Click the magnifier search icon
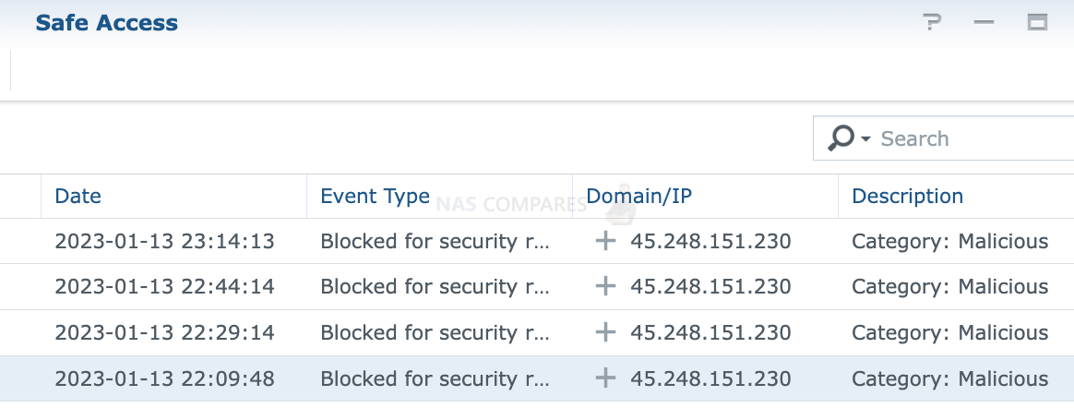1074x408 pixels. coord(841,138)
